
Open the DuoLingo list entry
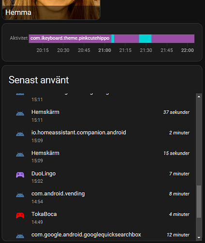(x=102, y=177)
